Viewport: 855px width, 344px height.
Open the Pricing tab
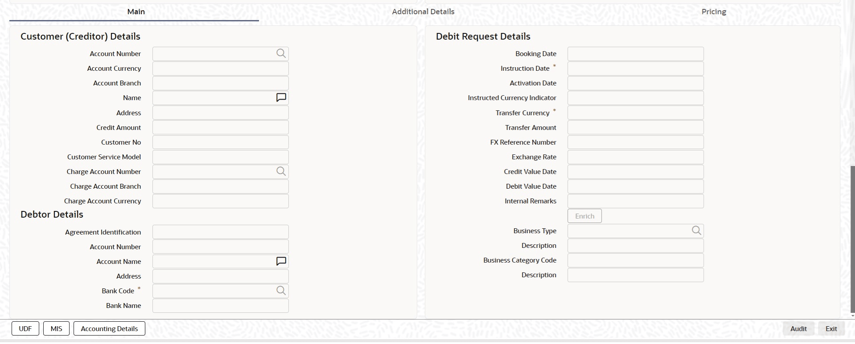coord(714,12)
